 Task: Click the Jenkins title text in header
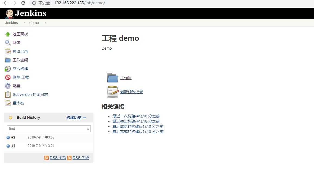coord(31,13)
